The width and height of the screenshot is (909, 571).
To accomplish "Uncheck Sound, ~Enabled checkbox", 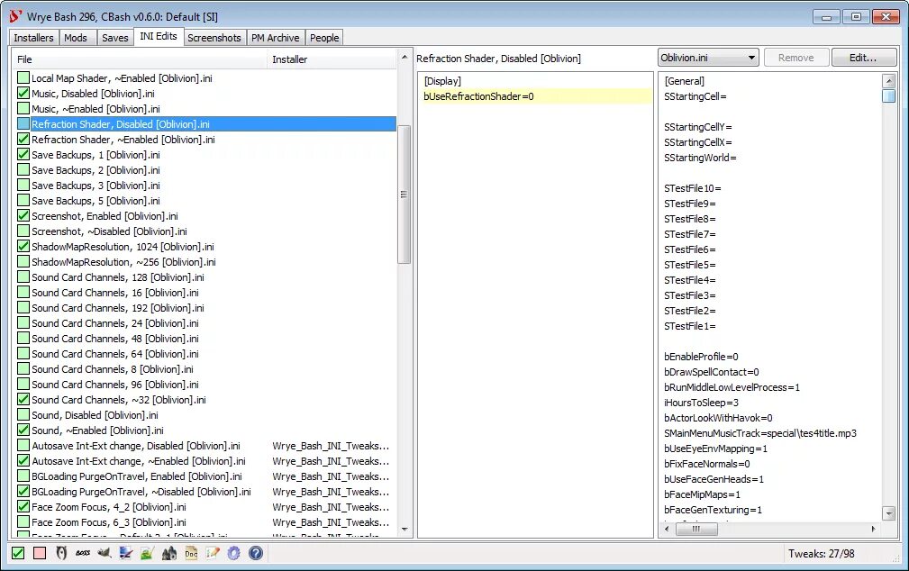I will click(x=23, y=431).
